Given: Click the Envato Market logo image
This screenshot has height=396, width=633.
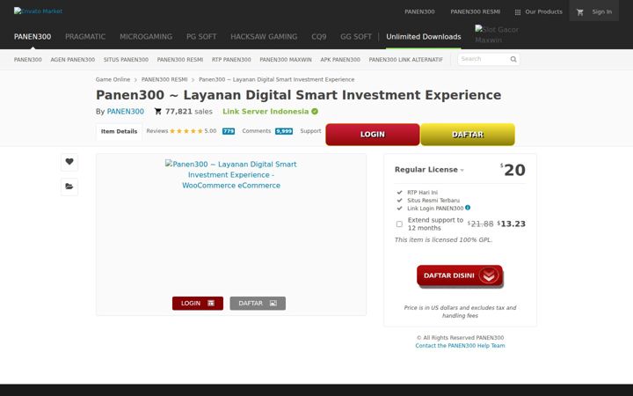Looking at the screenshot, I should pos(38,11).
